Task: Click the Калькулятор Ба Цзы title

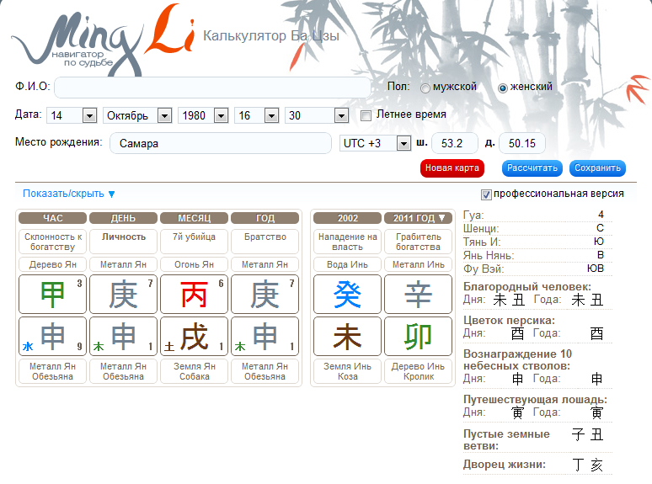Action: coord(271,36)
